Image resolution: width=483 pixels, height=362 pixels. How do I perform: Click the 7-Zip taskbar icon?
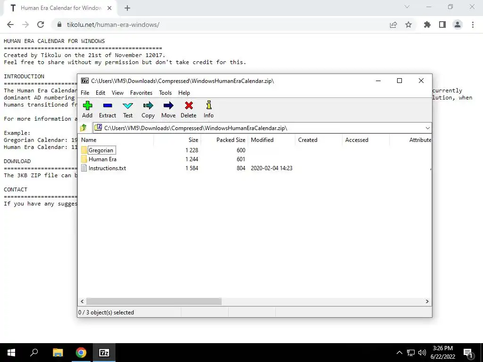[104, 353]
